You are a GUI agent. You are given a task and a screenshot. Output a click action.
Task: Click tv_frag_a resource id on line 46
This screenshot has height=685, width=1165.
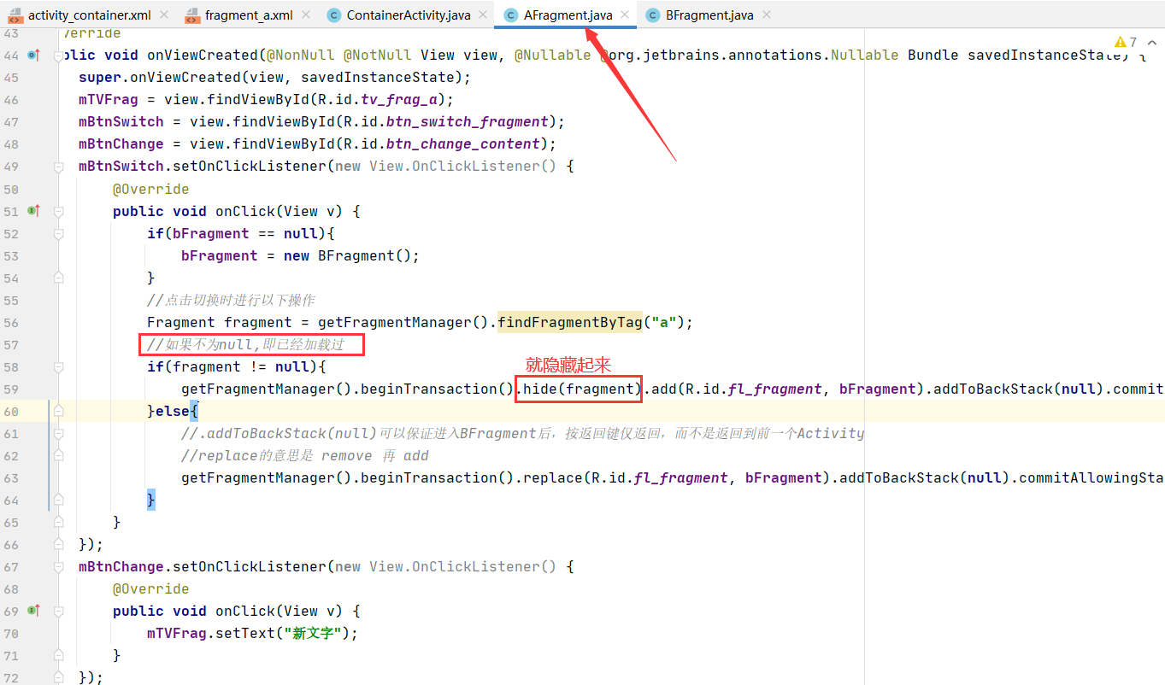coord(398,99)
